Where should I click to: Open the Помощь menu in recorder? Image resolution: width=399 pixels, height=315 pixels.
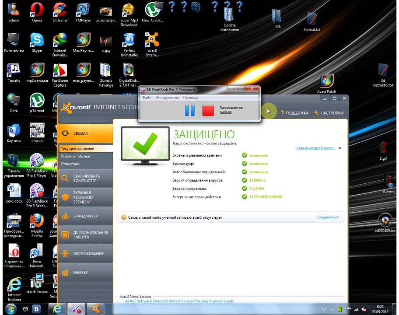191,98
